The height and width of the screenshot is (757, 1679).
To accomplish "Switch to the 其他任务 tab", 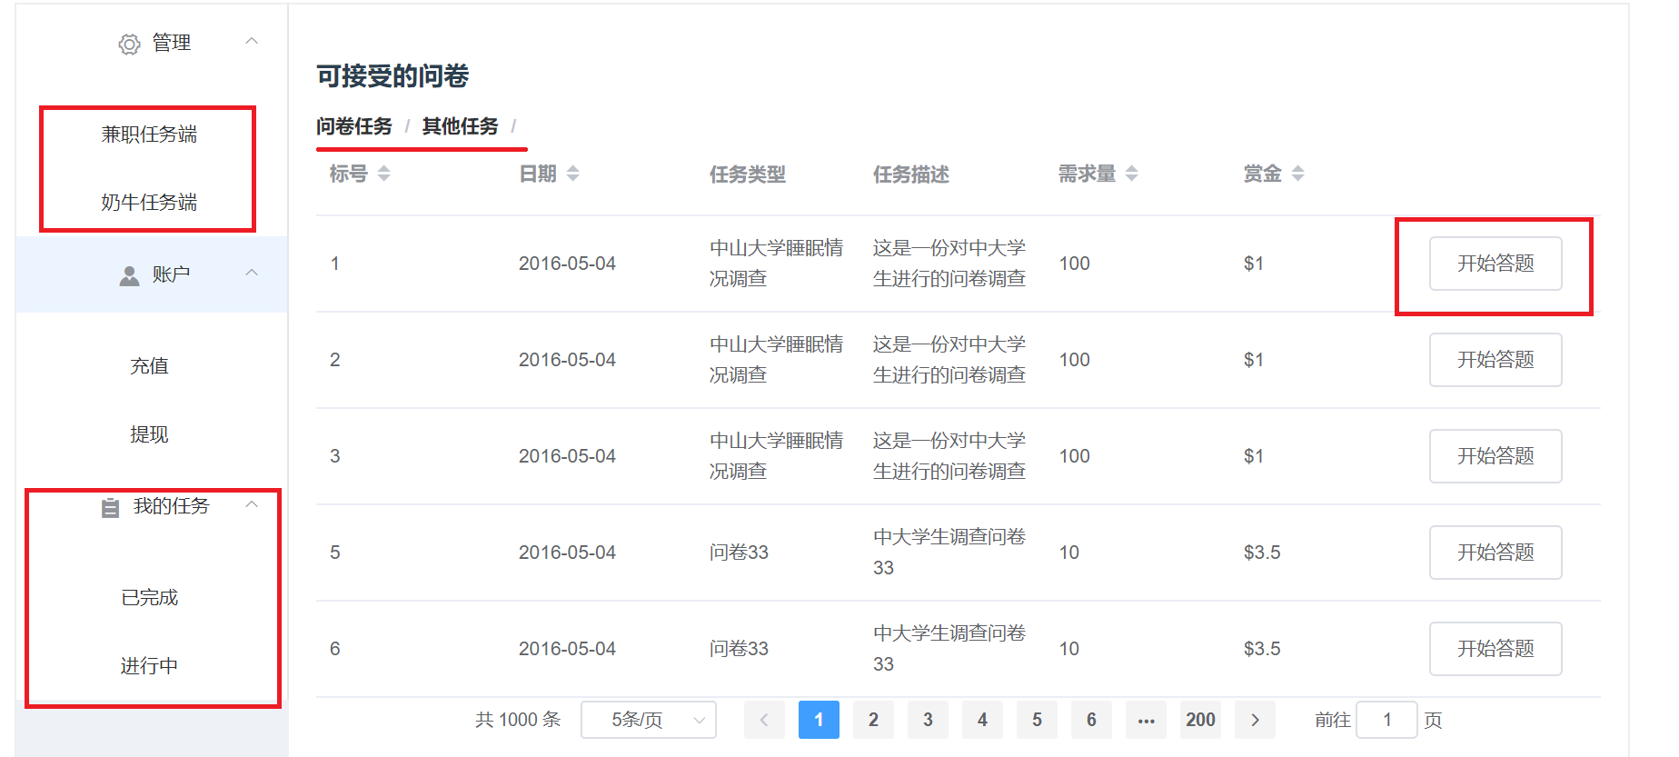I will [460, 126].
